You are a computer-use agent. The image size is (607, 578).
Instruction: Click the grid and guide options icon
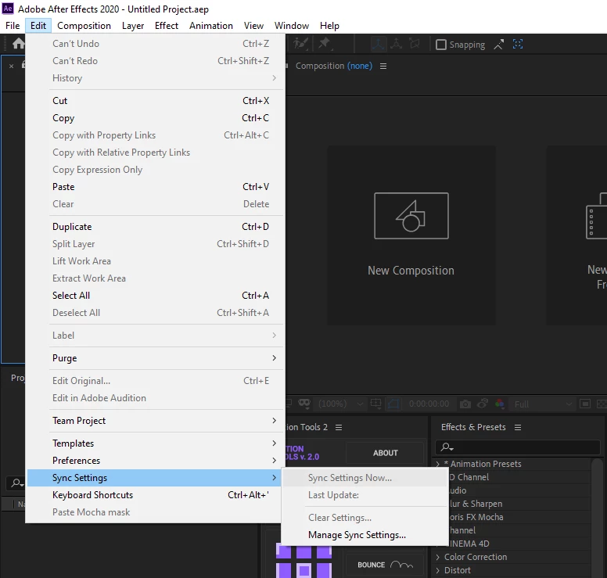tap(376, 404)
